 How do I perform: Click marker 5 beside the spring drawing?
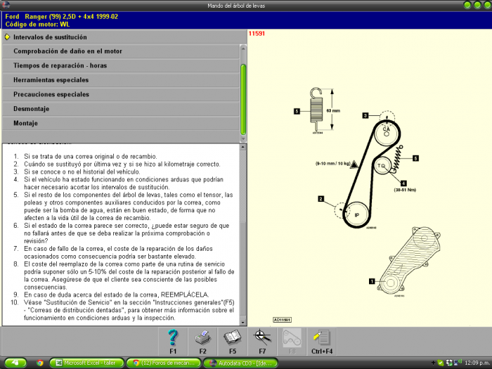click(297, 111)
